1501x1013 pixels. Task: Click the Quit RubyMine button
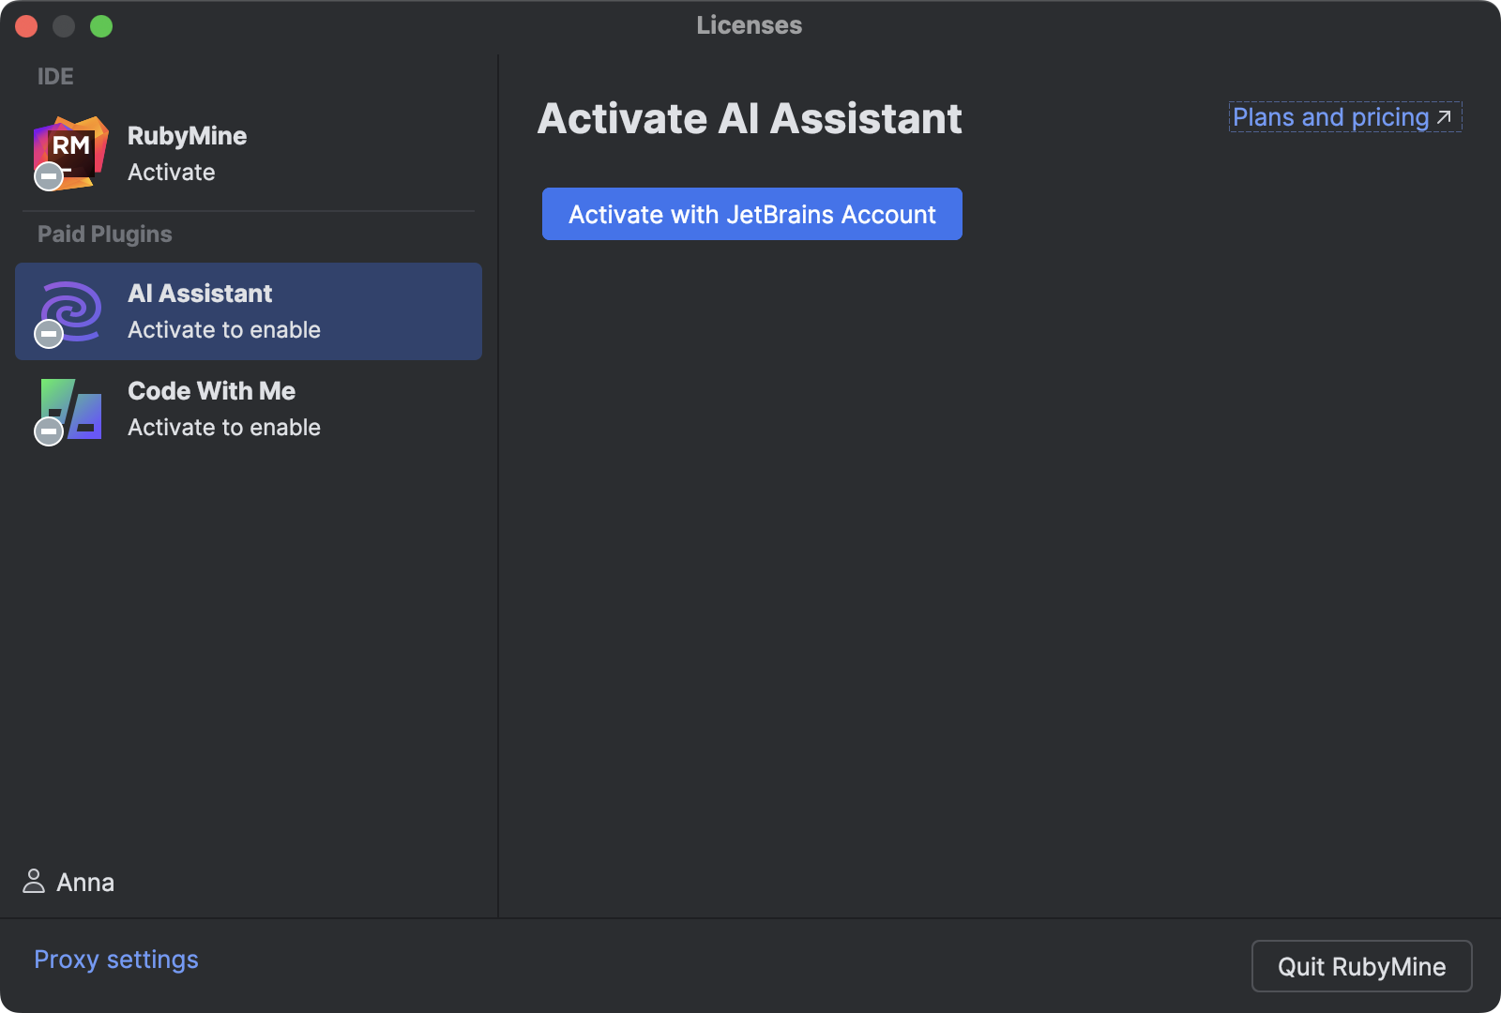1361,966
